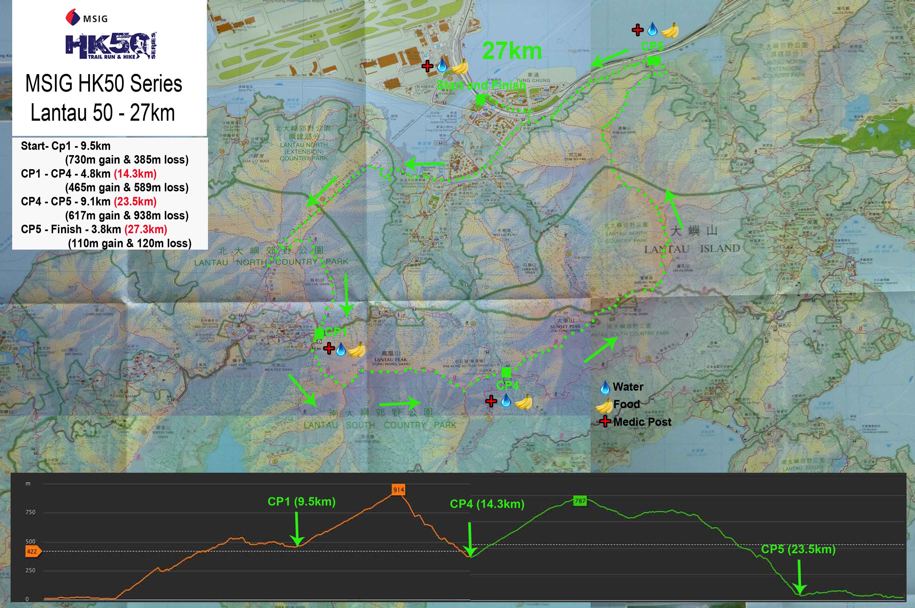Click the orange 422 elevation flag
Screen dimensions: 915x608
tap(33, 551)
